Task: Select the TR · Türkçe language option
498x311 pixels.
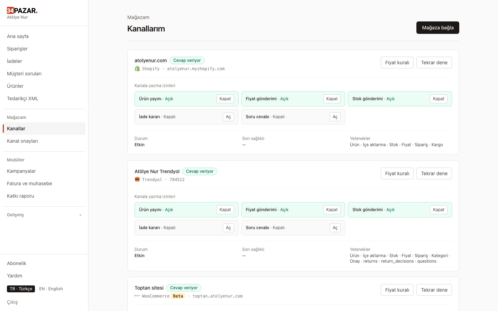Action: (21, 289)
